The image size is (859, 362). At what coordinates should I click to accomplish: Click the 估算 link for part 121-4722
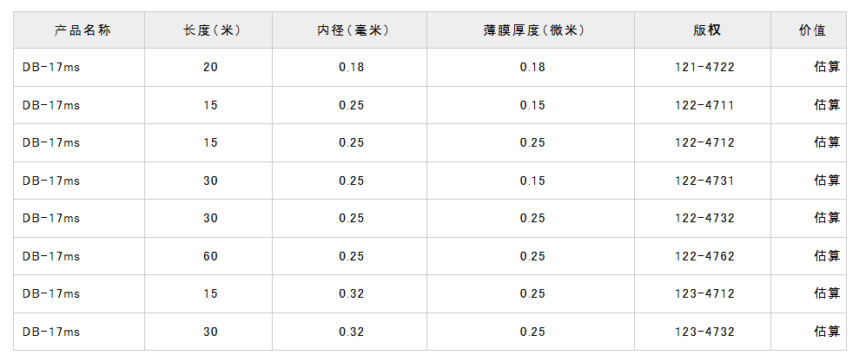coord(827,67)
